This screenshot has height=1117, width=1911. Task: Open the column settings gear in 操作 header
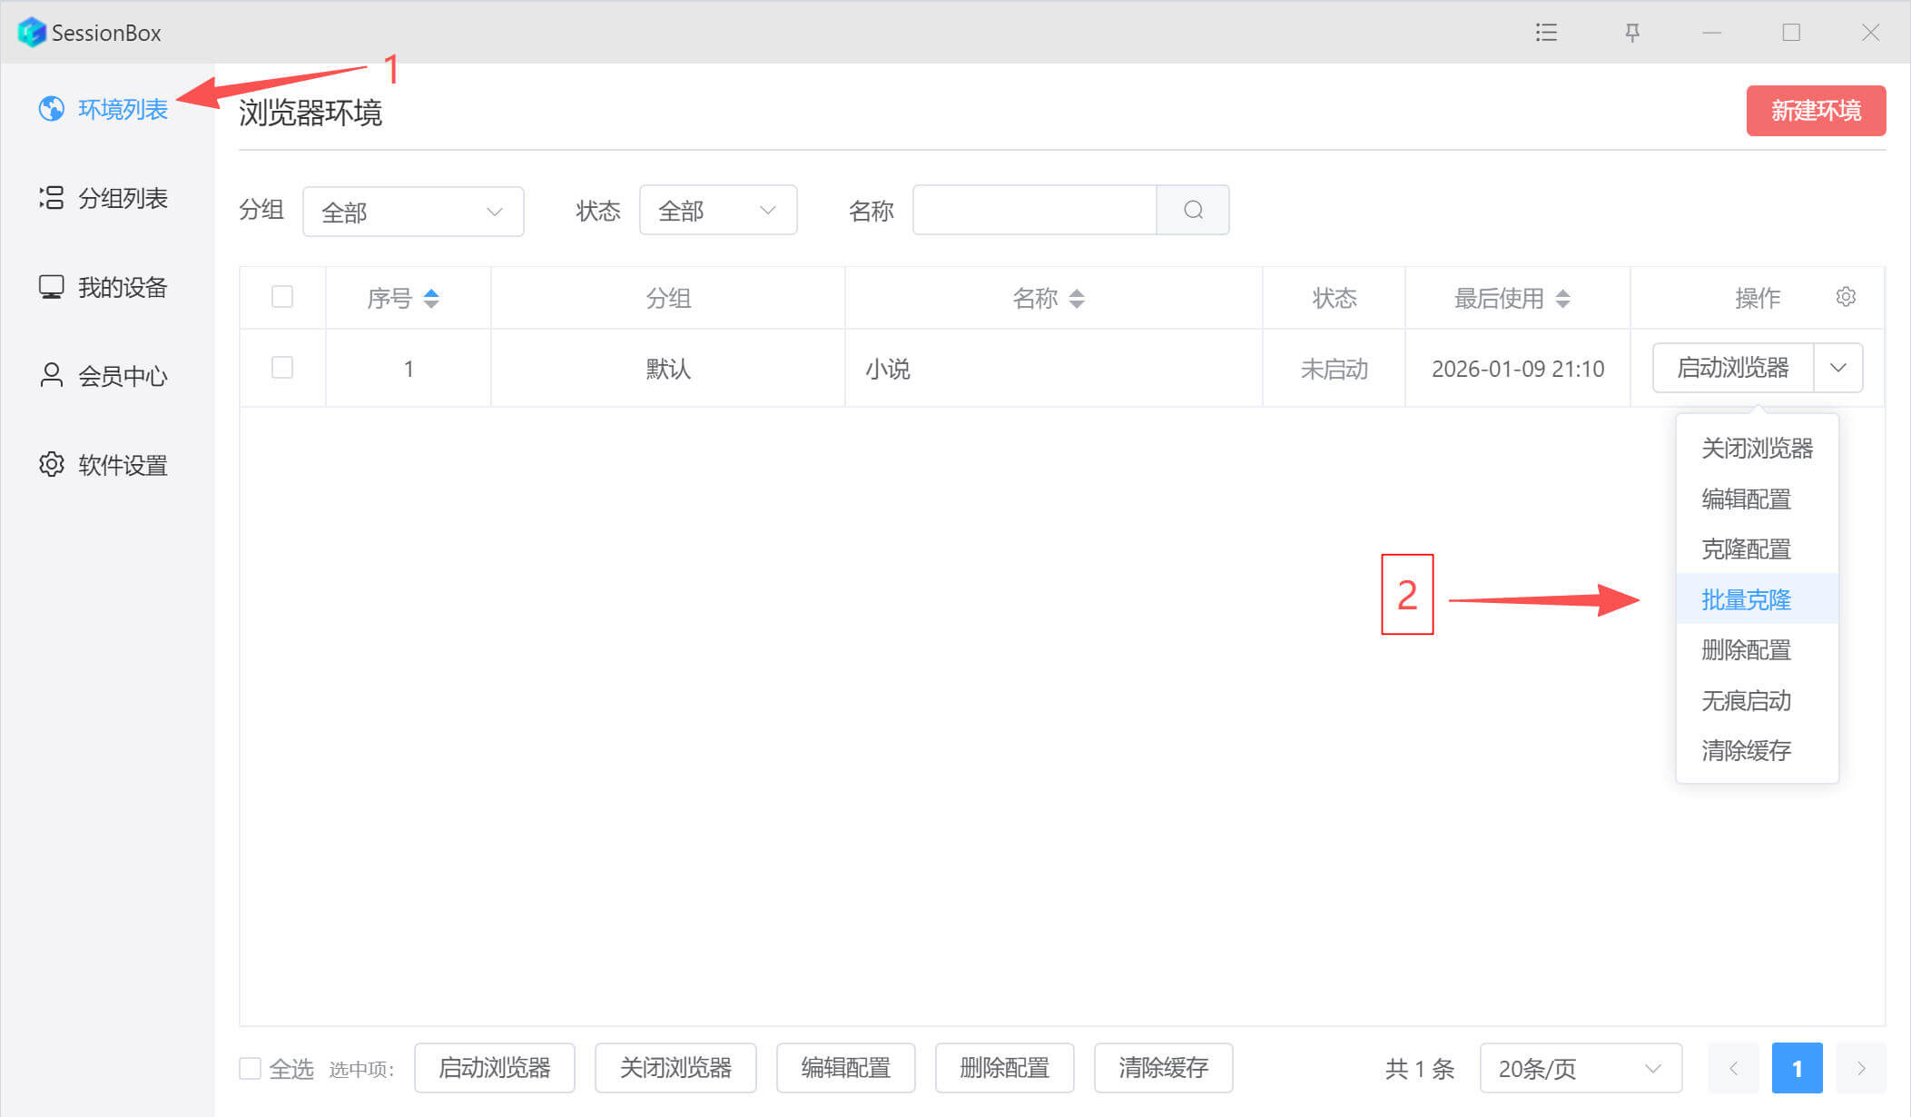point(1845,297)
